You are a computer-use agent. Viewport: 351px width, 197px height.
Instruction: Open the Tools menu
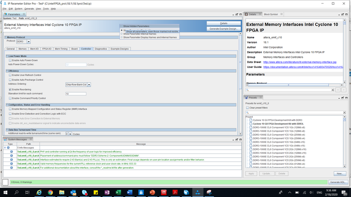tap(46, 9)
